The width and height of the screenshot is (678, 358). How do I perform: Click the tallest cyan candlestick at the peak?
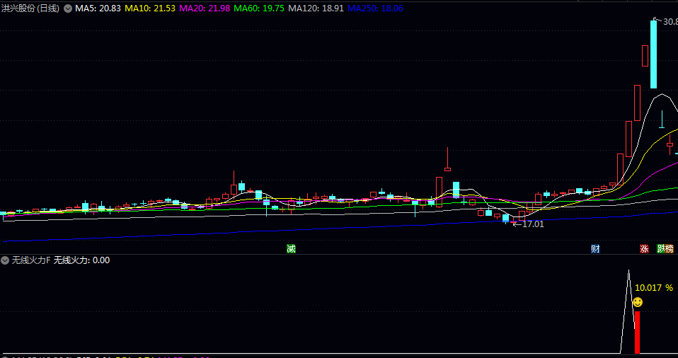click(655, 53)
